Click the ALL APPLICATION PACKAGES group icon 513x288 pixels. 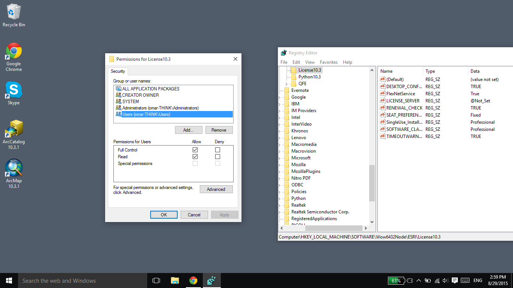click(x=119, y=89)
